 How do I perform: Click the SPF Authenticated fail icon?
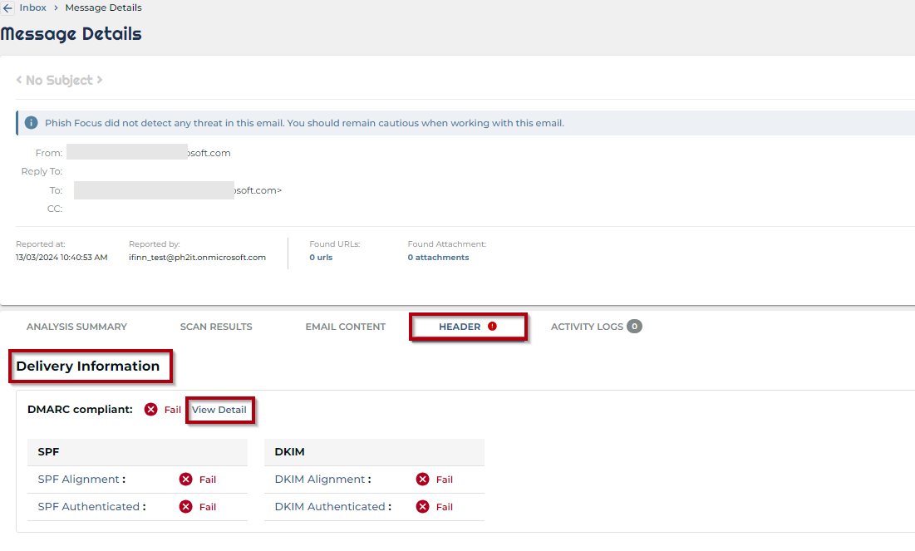(186, 507)
